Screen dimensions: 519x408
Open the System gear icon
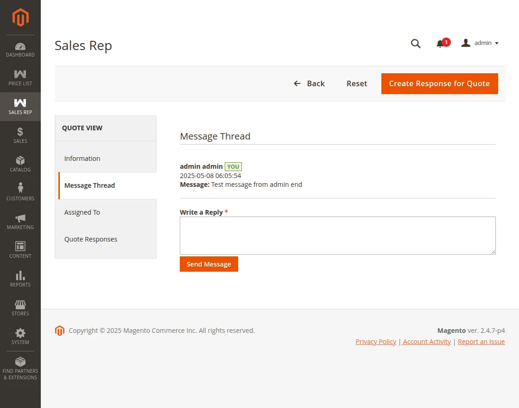point(20,333)
